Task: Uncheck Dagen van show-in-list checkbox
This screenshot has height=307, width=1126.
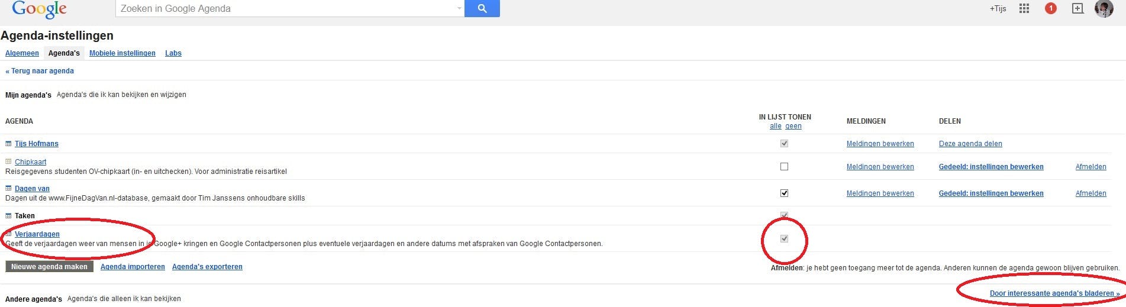Action: [x=784, y=193]
